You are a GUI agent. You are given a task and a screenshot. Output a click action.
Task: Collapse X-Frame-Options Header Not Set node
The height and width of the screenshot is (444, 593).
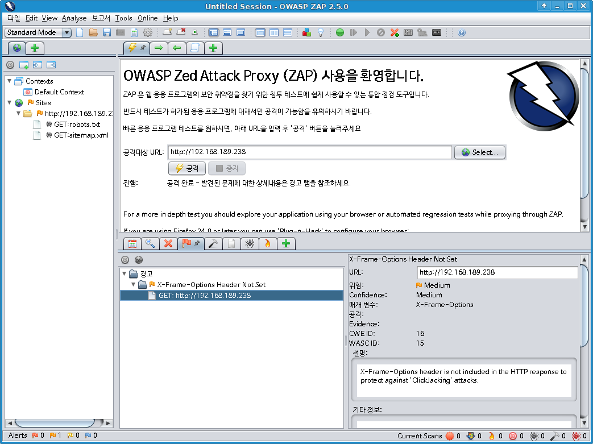point(133,284)
